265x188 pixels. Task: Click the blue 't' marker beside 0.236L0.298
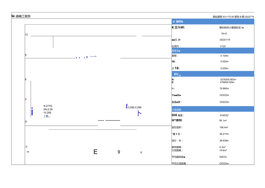pos(126,106)
